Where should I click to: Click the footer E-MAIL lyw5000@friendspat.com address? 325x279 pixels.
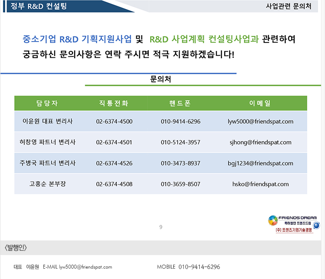85,267
